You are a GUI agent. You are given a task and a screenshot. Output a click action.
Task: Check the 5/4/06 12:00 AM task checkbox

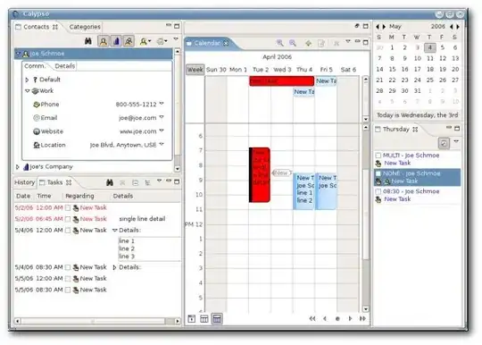(68, 231)
